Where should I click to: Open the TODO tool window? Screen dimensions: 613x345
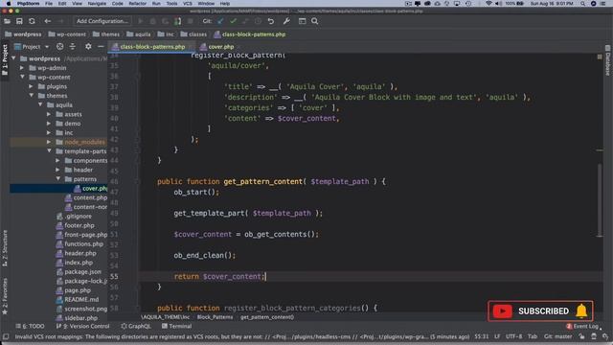click(30, 326)
